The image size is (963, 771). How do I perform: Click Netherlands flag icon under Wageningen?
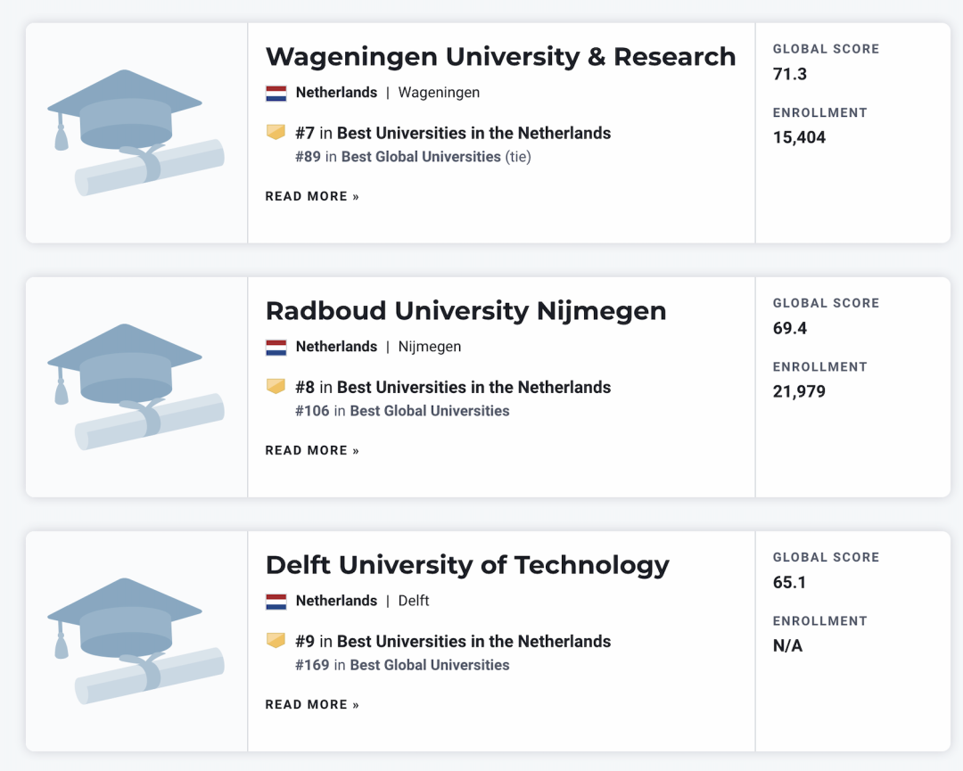pyautogui.click(x=276, y=93)
